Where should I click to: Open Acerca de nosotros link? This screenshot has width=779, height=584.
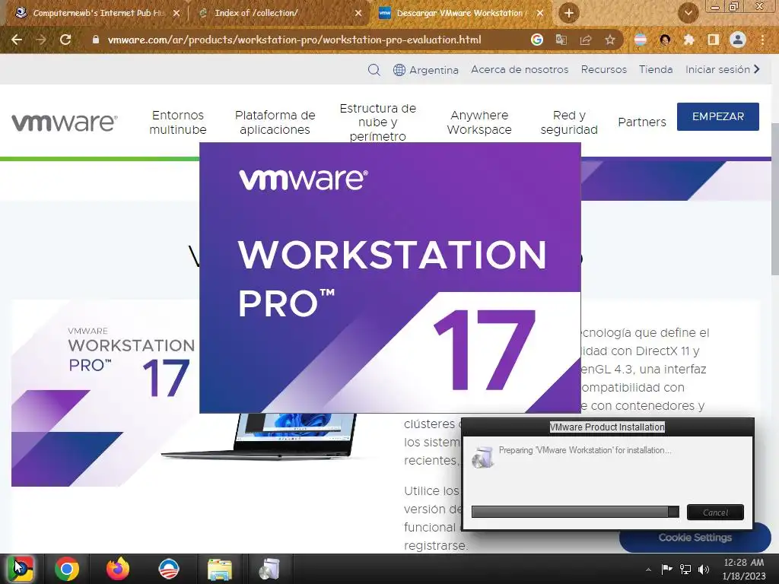coord(520,69)
